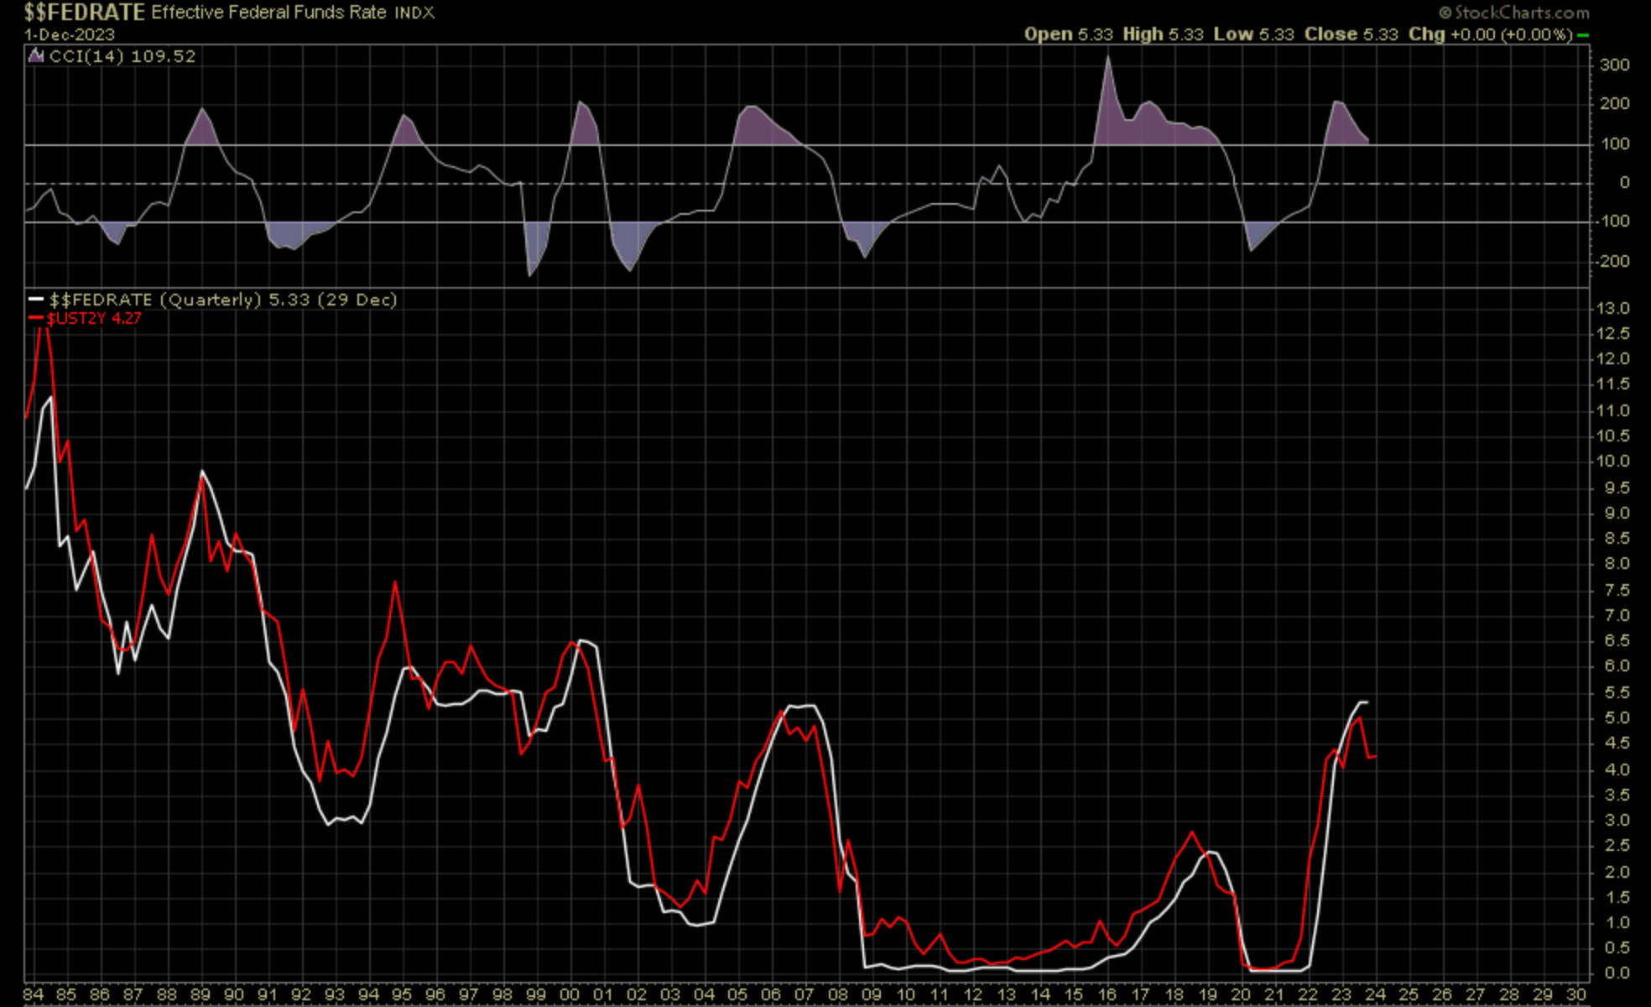Screen dimensions: 1651x1007
Task: Select the $UST2Y 4.27 legend entry
Action: click(93, 318)
